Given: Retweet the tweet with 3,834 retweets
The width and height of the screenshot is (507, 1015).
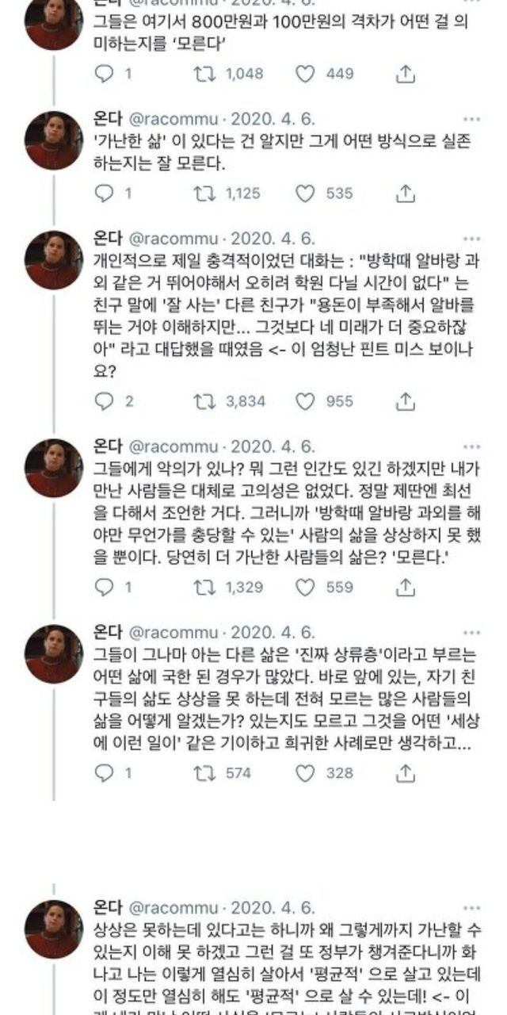Looking at the screenshot, I should (204, 401).
